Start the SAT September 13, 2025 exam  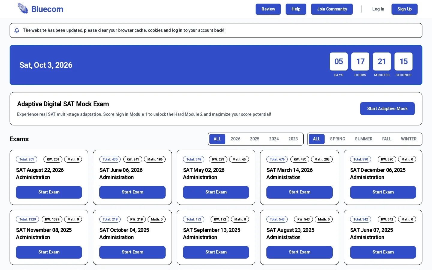click(216, 252)
